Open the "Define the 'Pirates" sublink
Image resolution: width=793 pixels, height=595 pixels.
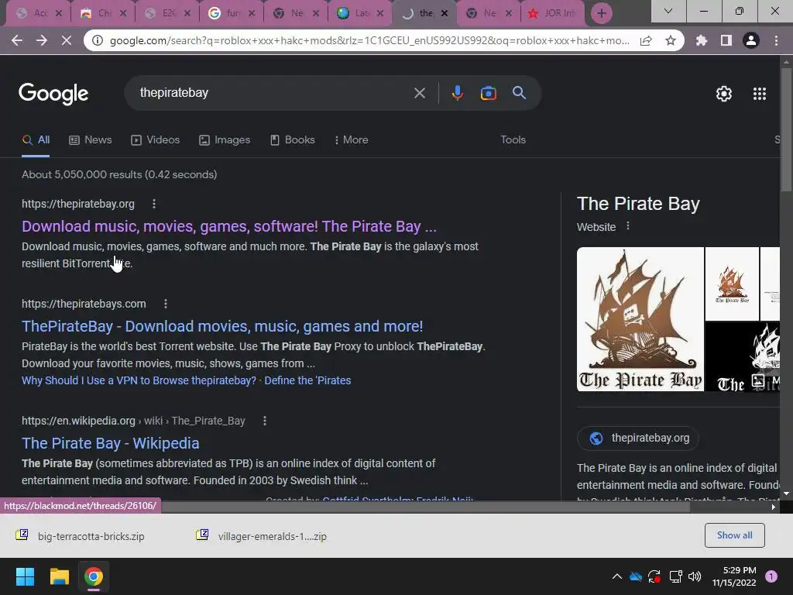307,380
